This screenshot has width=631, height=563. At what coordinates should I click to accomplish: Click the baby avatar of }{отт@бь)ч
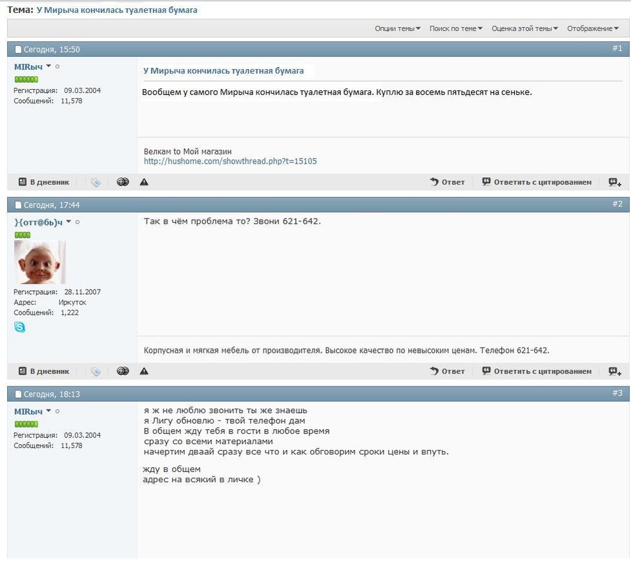tap(40, 262)
